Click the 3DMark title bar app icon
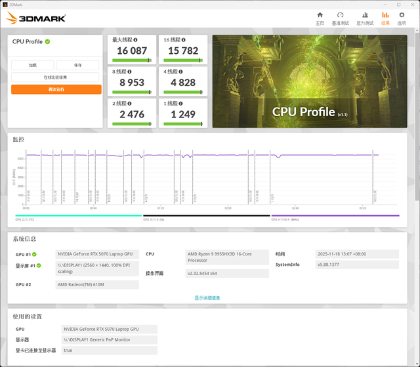This screenshot has width=420, height=367. point(5,5)
